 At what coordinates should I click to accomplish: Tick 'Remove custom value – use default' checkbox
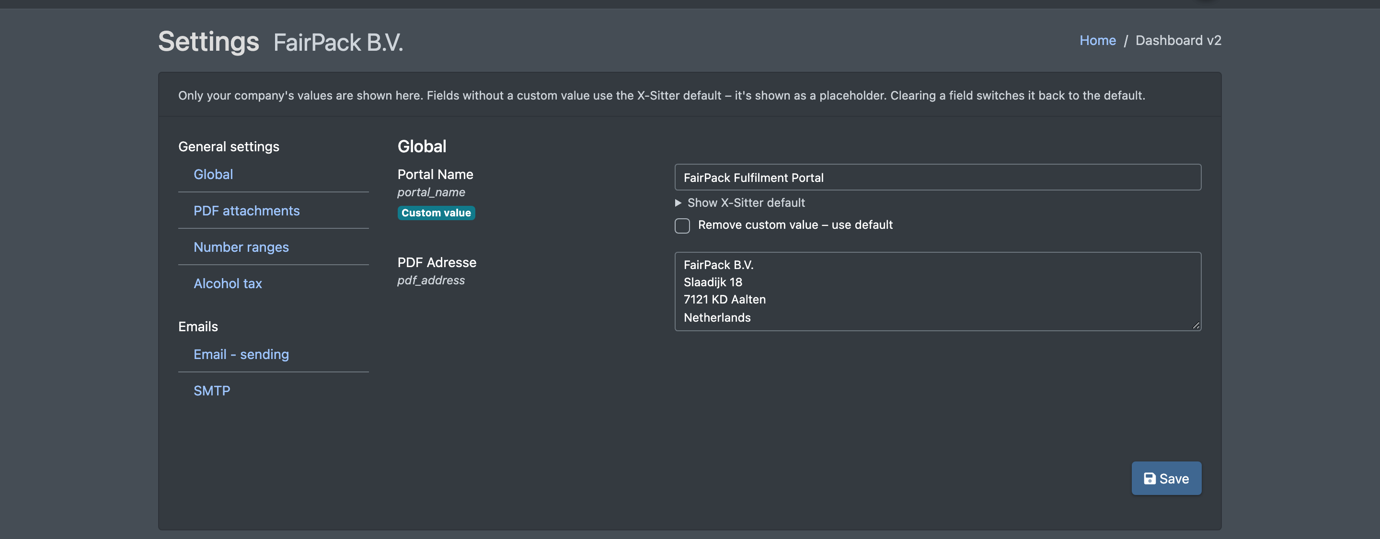click(682, 225)
